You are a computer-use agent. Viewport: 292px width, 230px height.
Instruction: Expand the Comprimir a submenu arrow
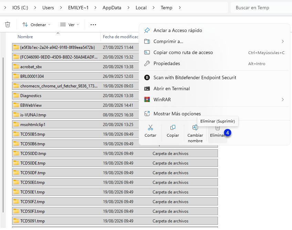tap(283, 41)
